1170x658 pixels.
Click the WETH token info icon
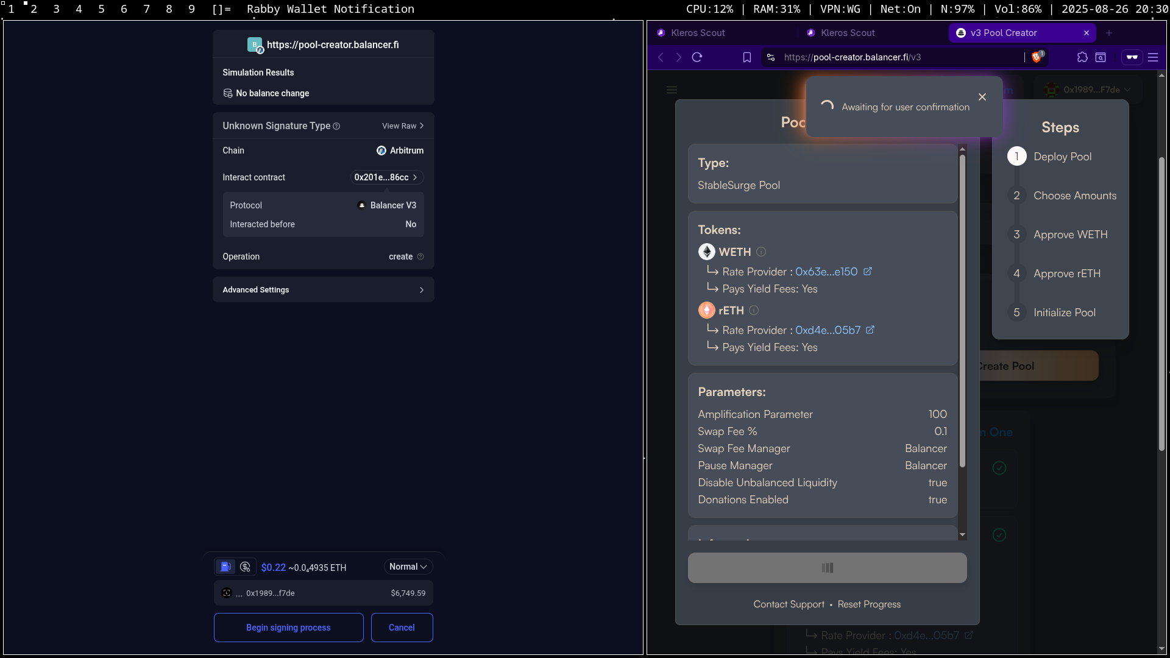(x=761, y=252)
